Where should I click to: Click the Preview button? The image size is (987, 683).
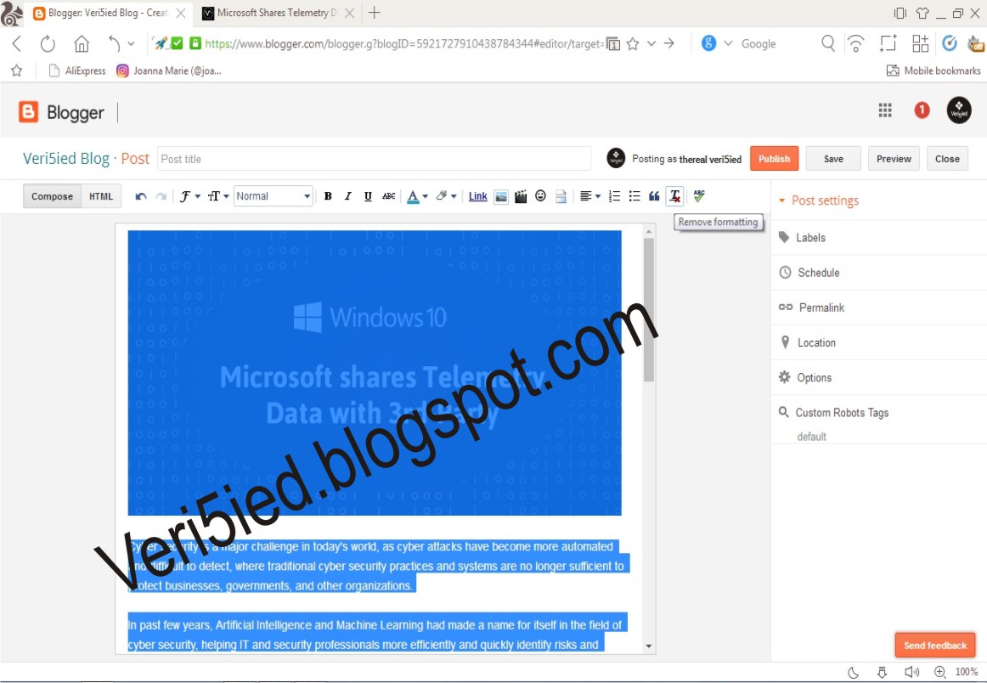point(894,159)
